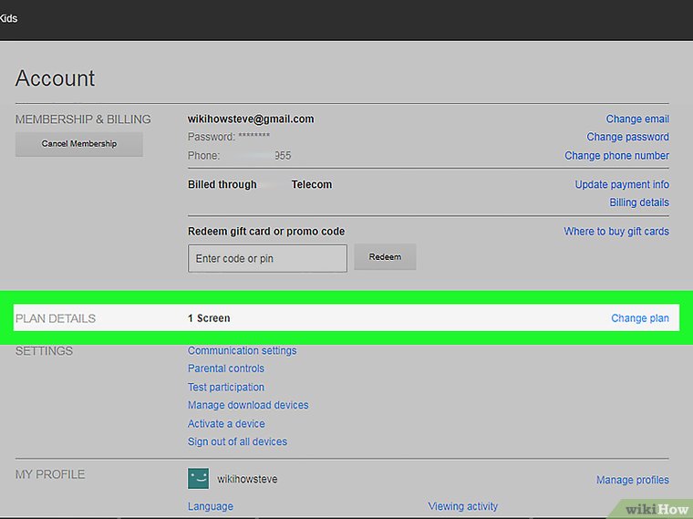Open Viewing activity link

point(463,506)
